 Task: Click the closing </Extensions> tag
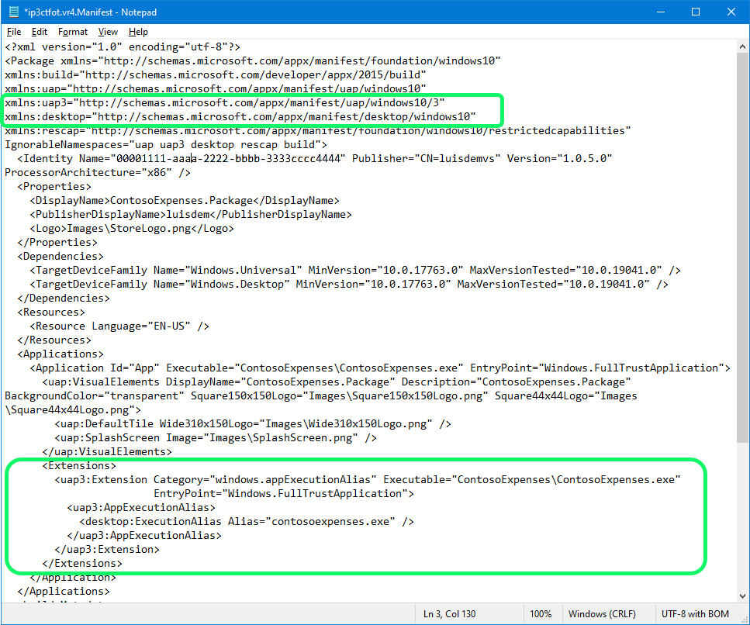(x=82, y=563)
